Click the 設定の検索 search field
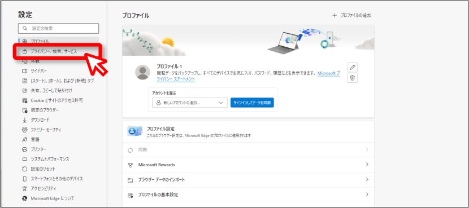The height and width of the screenshot is (208, 469). 59,28
